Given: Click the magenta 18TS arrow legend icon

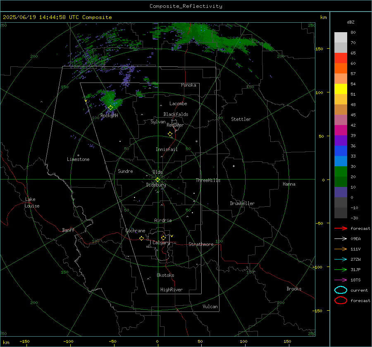Looking at the screenshot, I should [x=341, y=280].
